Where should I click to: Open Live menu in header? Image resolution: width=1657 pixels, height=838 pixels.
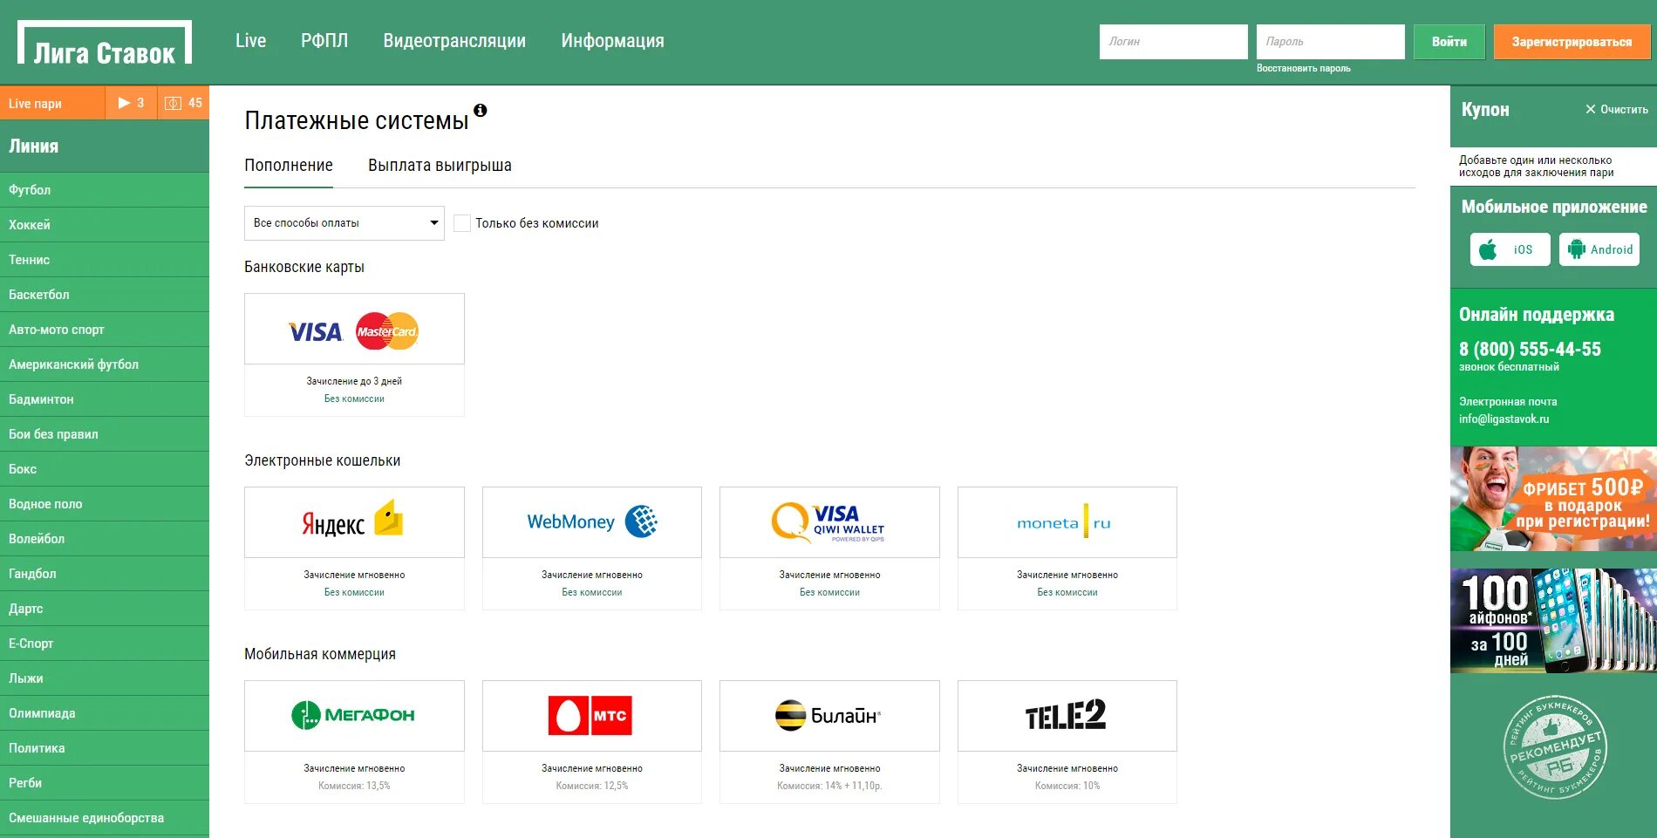(250, 41)
